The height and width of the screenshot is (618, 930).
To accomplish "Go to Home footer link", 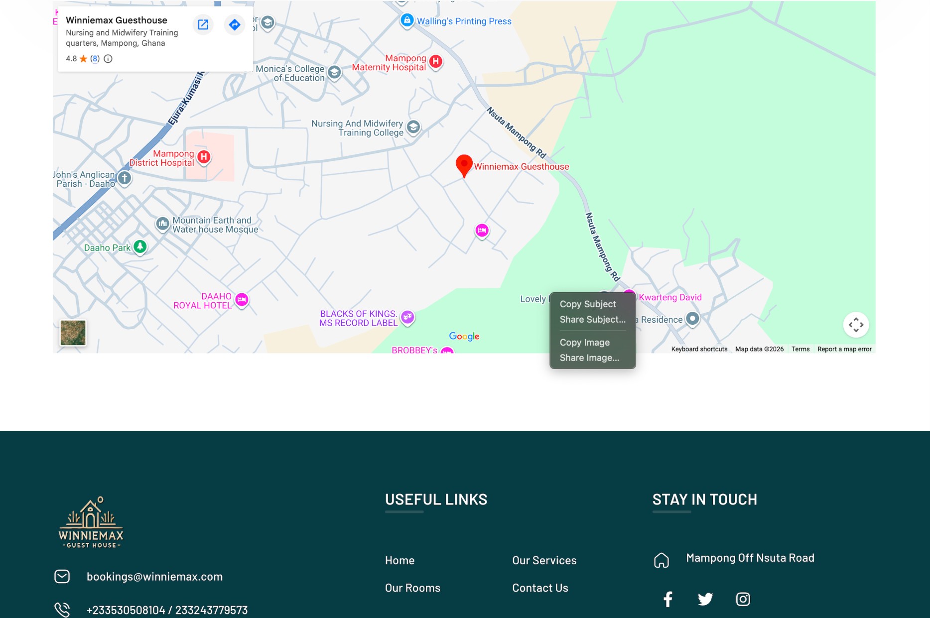I will pos(399,560).
